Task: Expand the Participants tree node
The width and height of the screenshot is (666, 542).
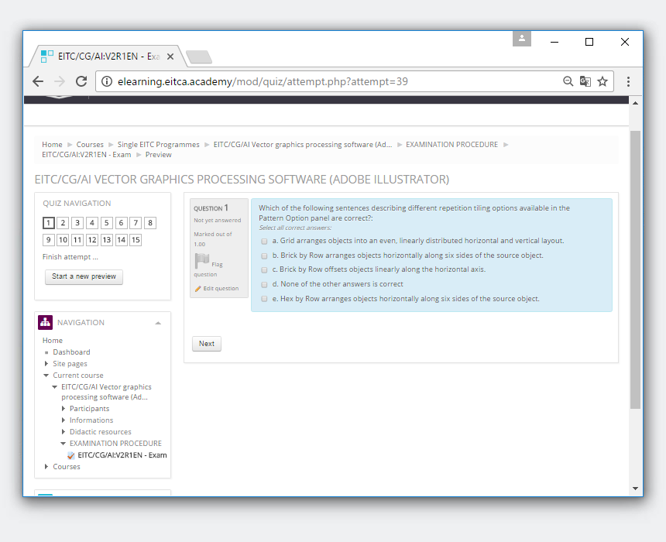Action: (x=64, y=409)
